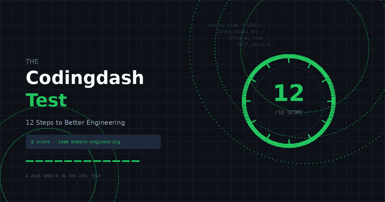Toggle the deploy_time <15min checklist item

pos(235,25)
